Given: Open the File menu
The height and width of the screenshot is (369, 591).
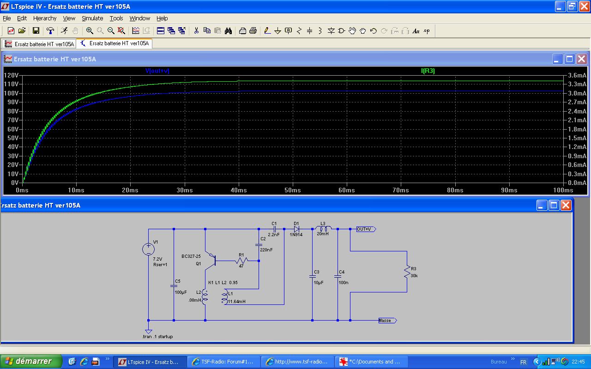Looking at the screenshot, I should [x=7, y=18].
